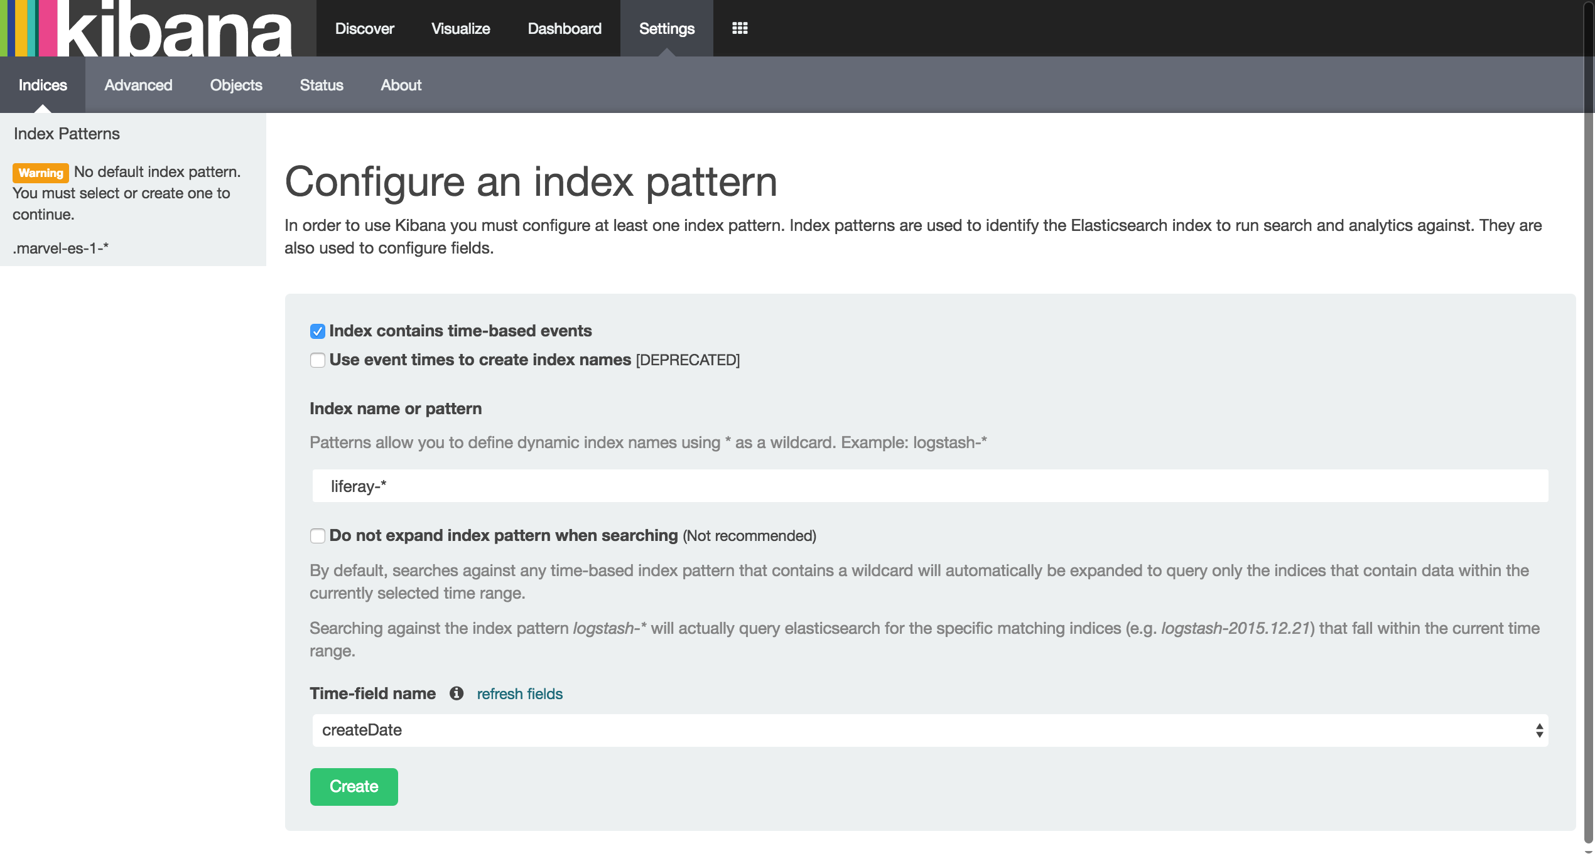The image size is (1595, 856).
Task: Click the Dashboard navigation icon
Action: pyautogui.click(x=563, y=28)
